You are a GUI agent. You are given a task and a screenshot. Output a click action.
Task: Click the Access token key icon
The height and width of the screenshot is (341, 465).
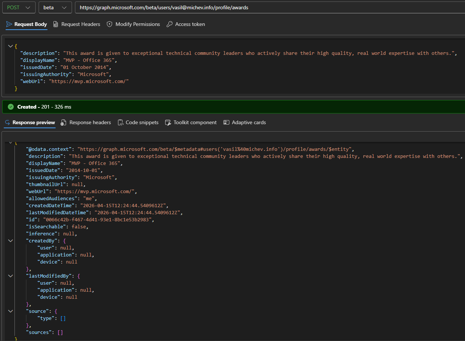point(170,24)
